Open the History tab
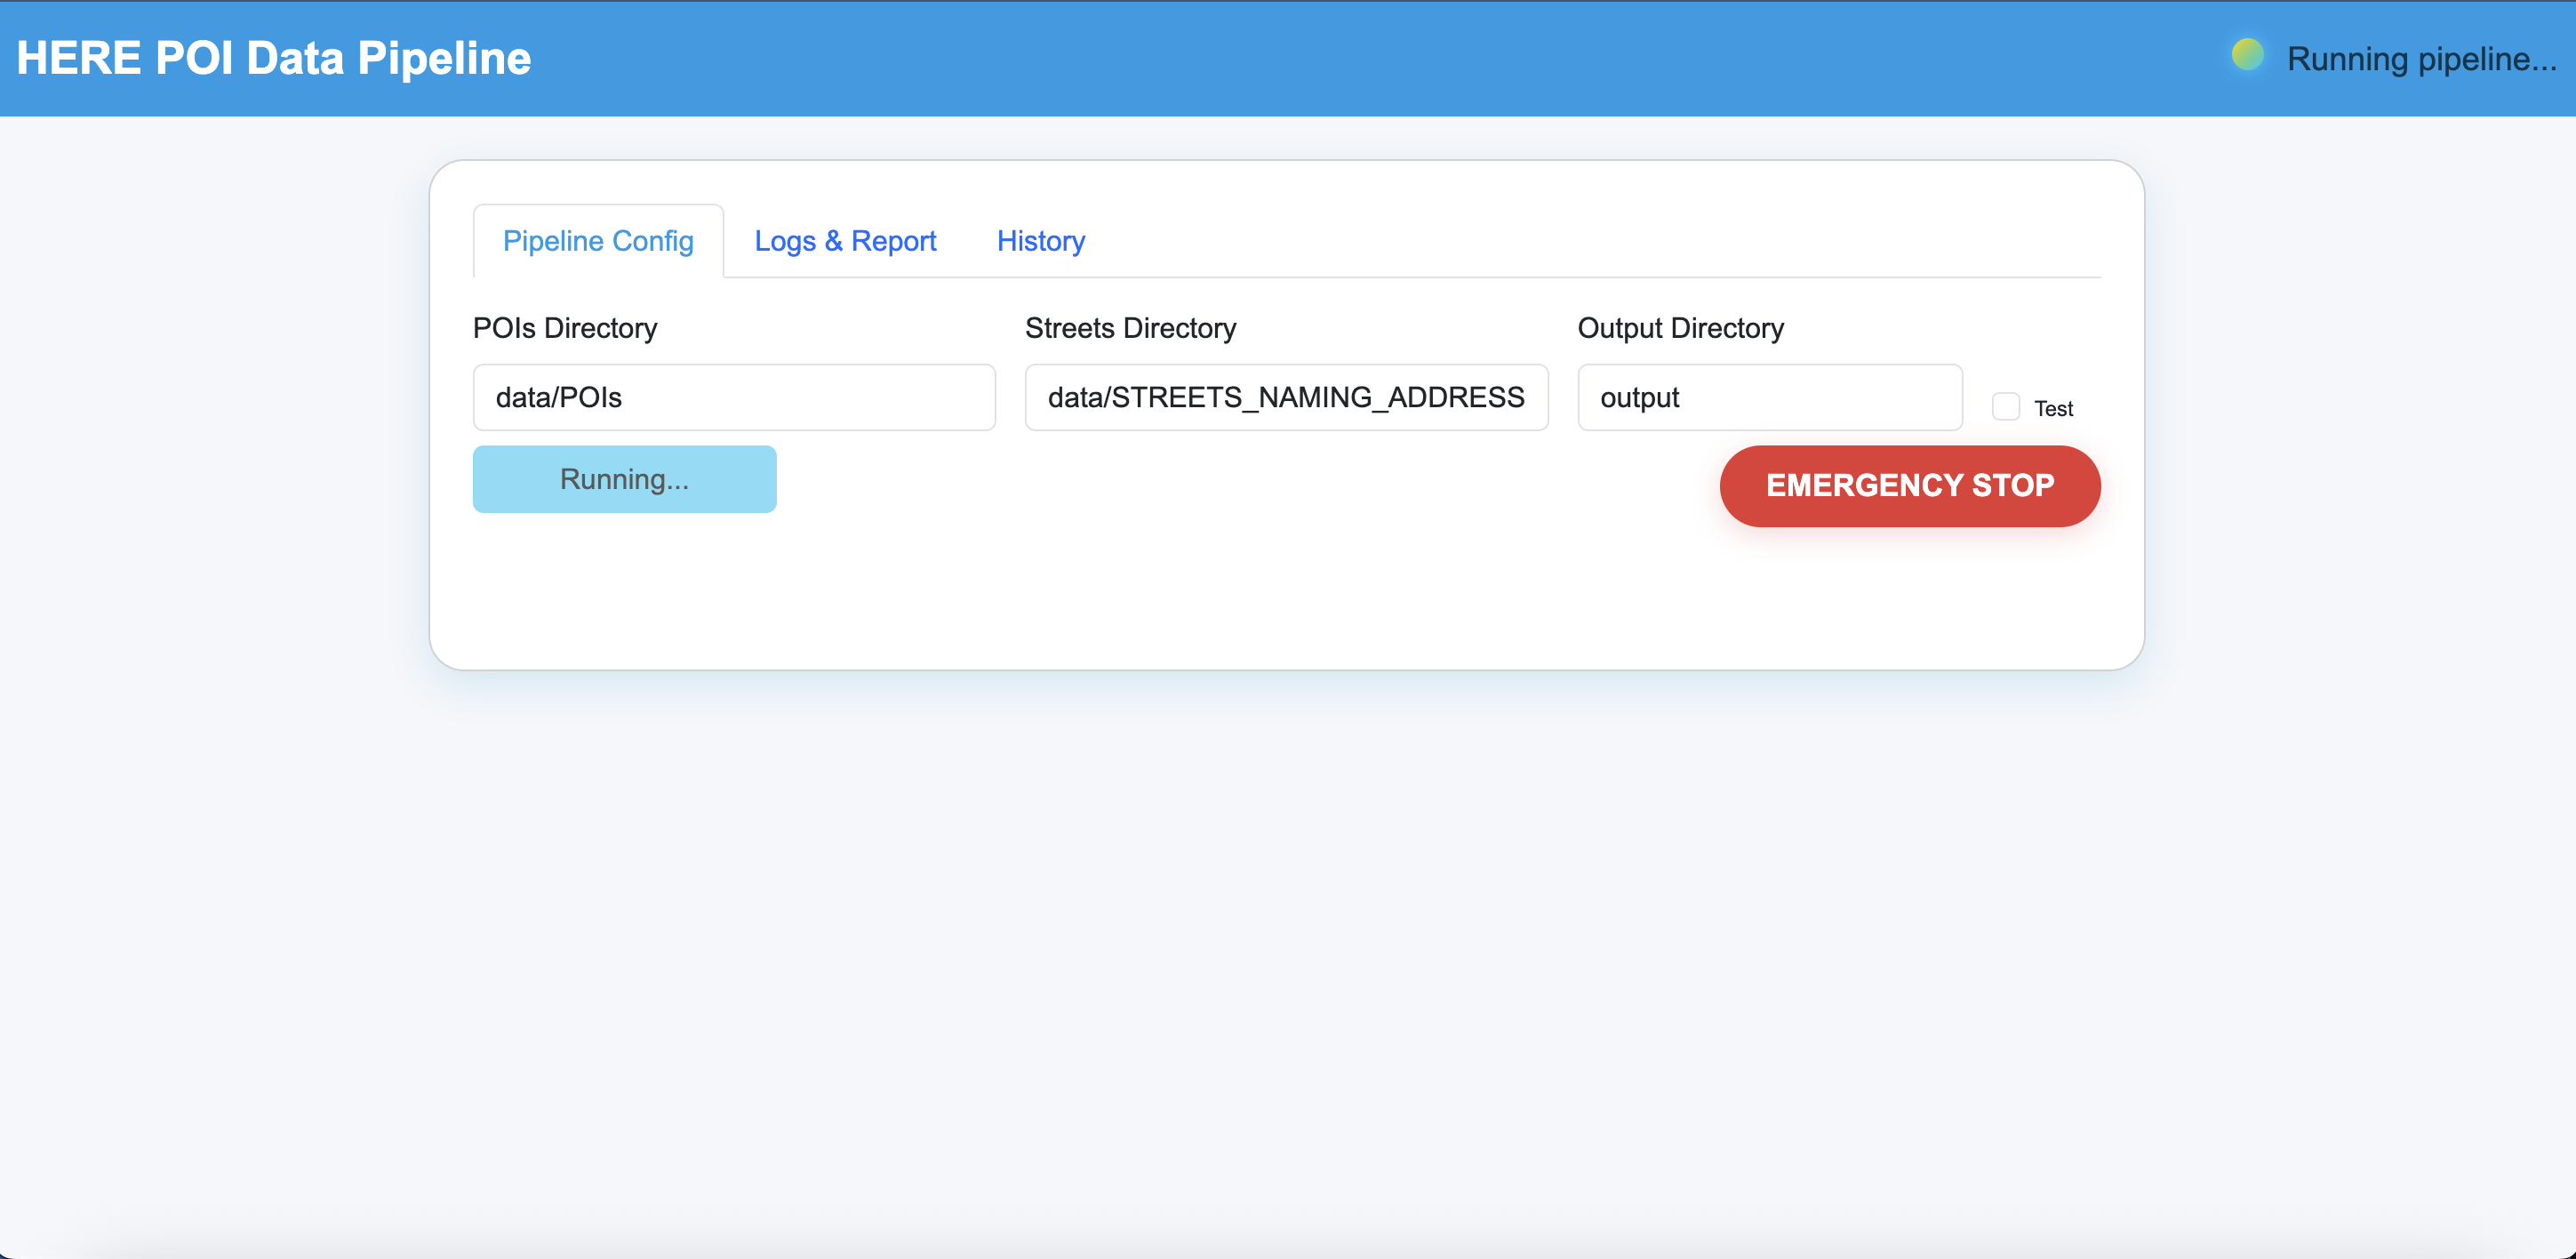Viewport: 2576px width, 1259px height. 1040,241
